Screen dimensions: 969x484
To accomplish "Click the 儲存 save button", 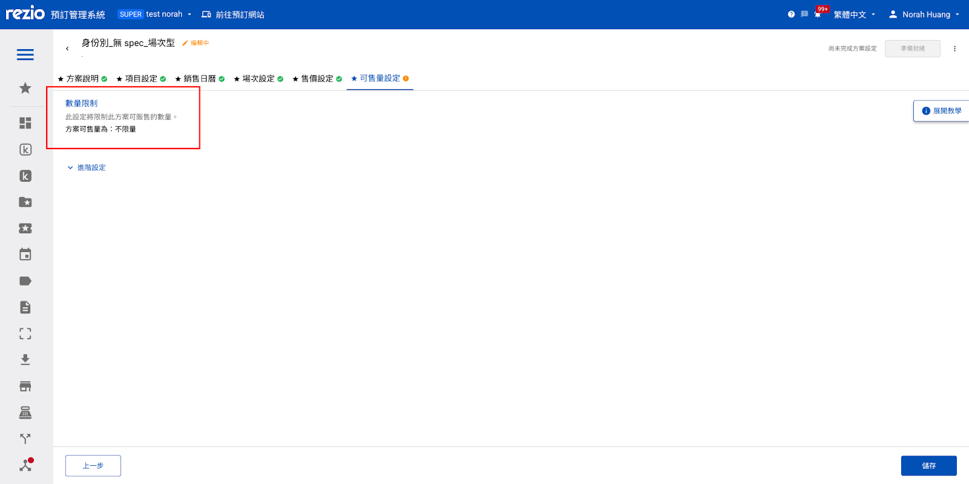I will (x=929, y=466).
